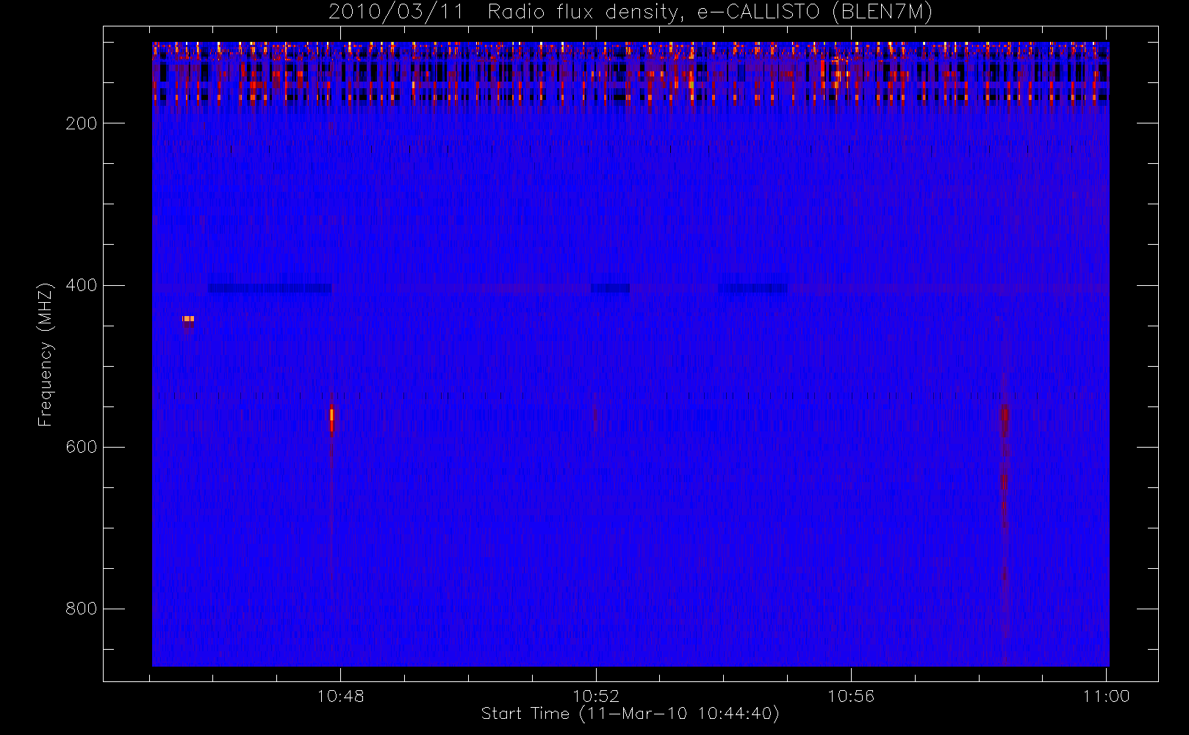Click the 'Frequency (MHz)' y-axis label
Image resolution: width=1189 pixels, height=735 pixels.
click(x=46, y=354)
